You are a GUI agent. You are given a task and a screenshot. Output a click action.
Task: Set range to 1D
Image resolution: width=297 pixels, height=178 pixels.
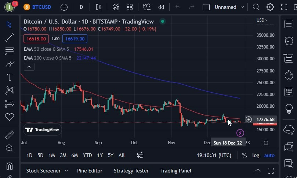29,156
